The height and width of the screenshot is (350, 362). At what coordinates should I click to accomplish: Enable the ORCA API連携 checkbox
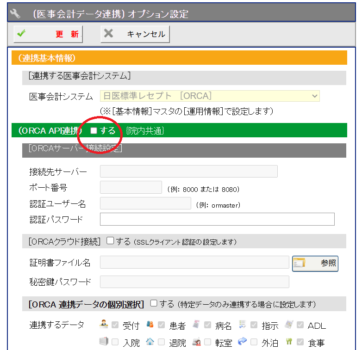click(94, 131)
